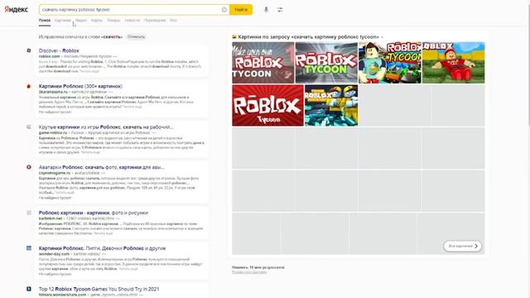Open the 3karandasha.ru domain link
Viewport: 530px width, 298px height.
click(x=53, y=92)
